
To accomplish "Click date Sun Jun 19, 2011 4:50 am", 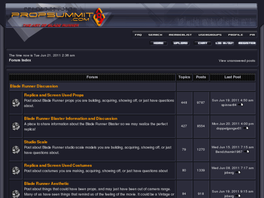I will coord(232,100).
